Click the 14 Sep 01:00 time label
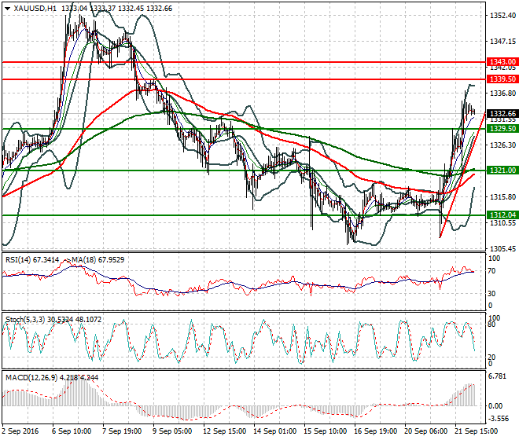519x440 pixels. (x=275, y=431)
